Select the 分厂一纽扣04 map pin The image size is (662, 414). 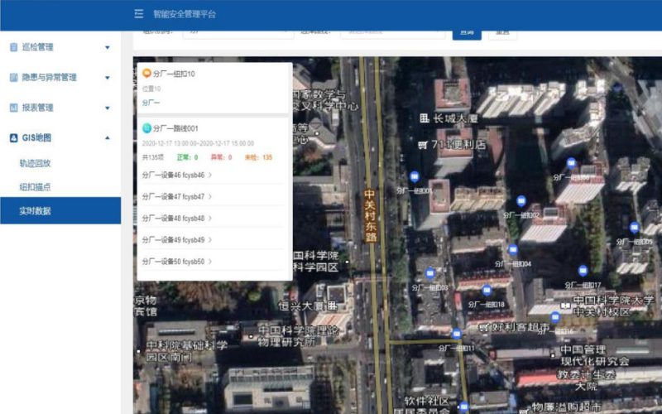coord(513,249)
